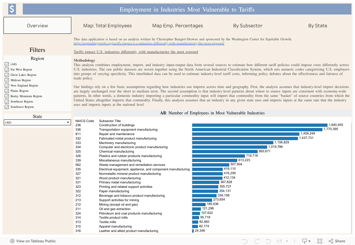Select the Machinery manufacturing bar
Image resolution: width=355 pixels, height=245 pixels.
[233, 143]
